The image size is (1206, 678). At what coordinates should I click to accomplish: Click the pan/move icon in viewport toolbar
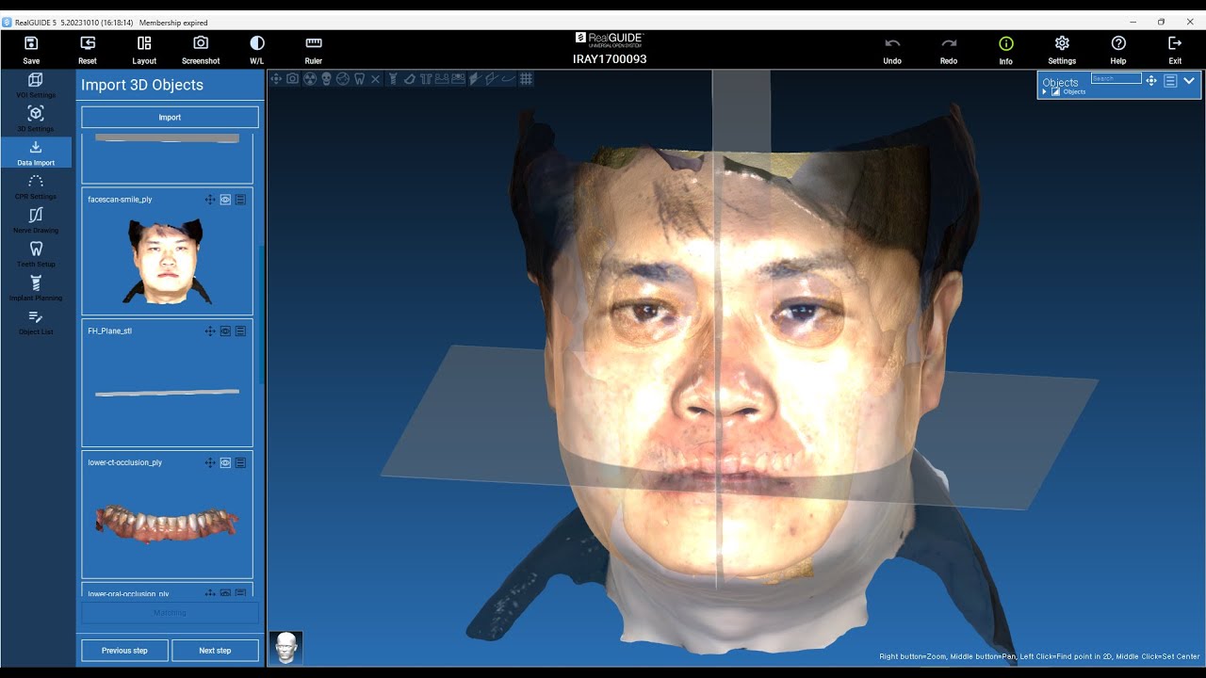click(x=276, y=79)
